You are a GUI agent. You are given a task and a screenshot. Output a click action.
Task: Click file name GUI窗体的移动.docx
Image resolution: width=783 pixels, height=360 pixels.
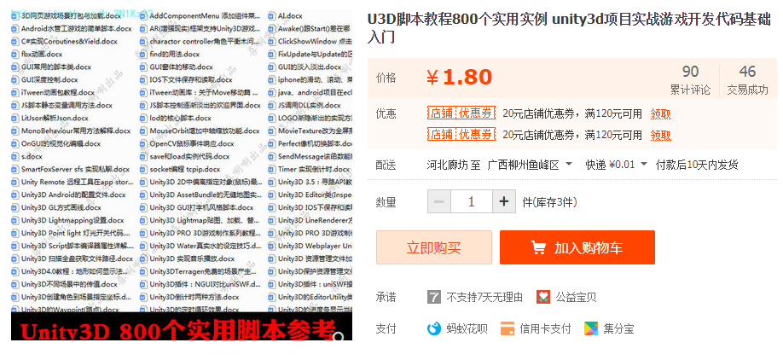tap(182, 67)
